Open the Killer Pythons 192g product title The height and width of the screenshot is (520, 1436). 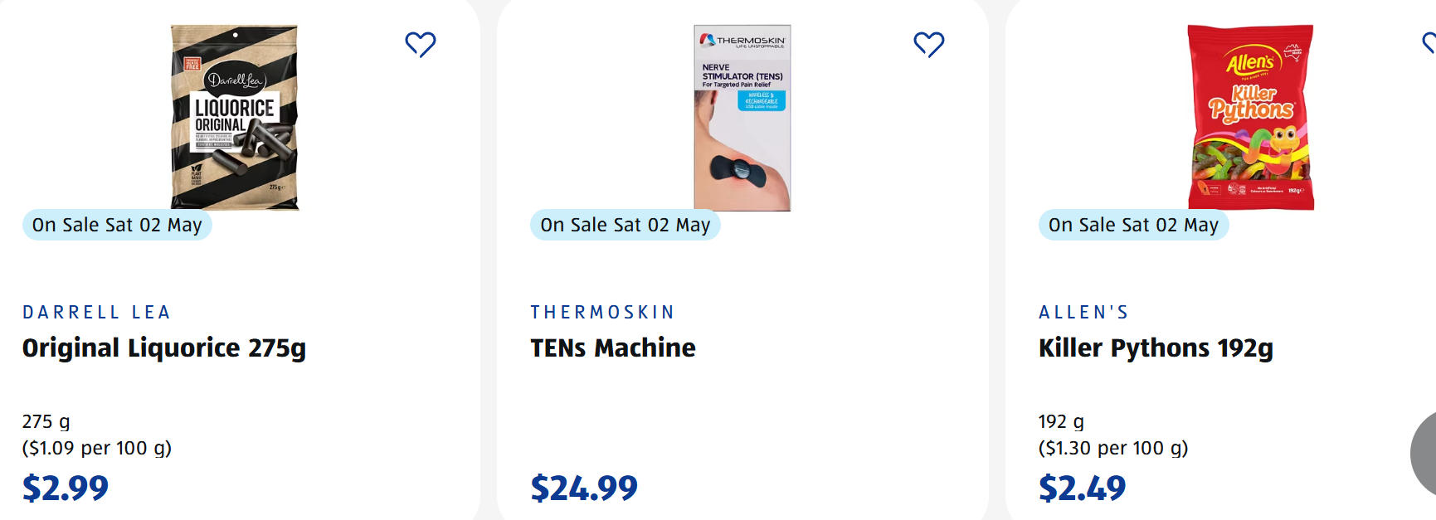click(1156, 348)
